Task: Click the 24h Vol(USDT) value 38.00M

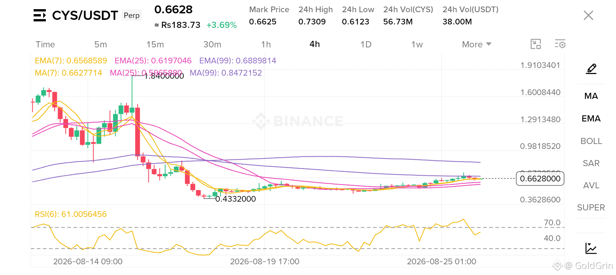Action: [457, 22]
